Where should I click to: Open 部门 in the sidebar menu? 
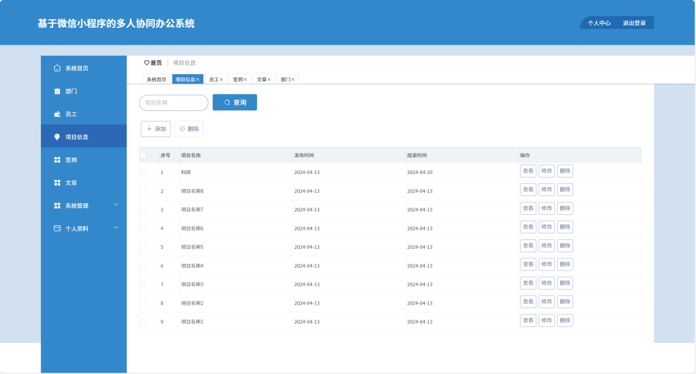click(x=84, y=91)
